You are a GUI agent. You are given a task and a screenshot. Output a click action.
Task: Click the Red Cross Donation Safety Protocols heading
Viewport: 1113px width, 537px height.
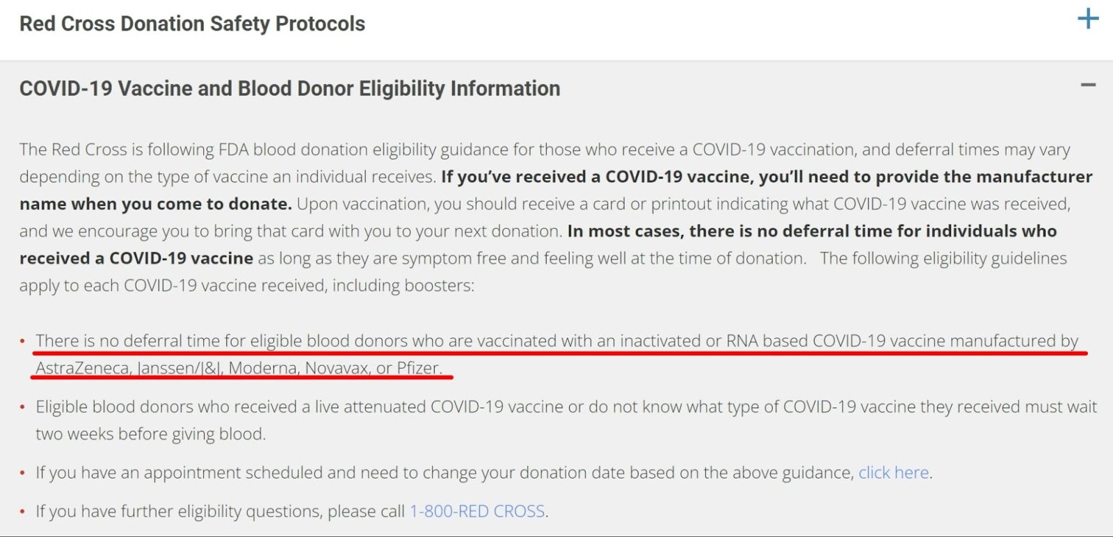(x=192, y=24)
